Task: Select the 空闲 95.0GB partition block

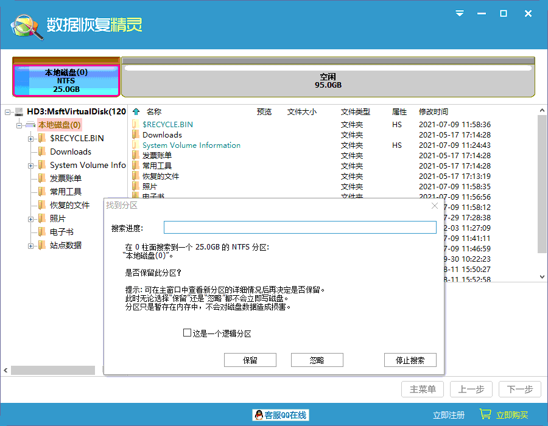Action: pyautogui.click(x=328, y=77)
